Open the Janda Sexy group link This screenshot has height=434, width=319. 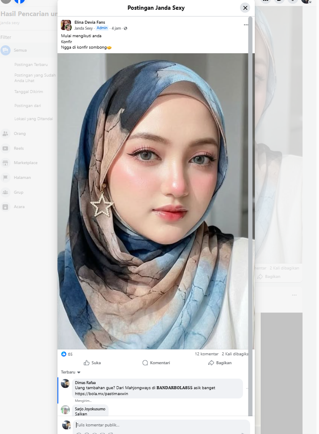[x=83, y=28]
